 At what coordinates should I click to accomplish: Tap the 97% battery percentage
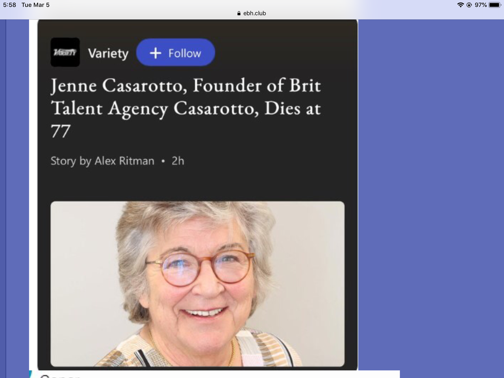coord(481,5)
